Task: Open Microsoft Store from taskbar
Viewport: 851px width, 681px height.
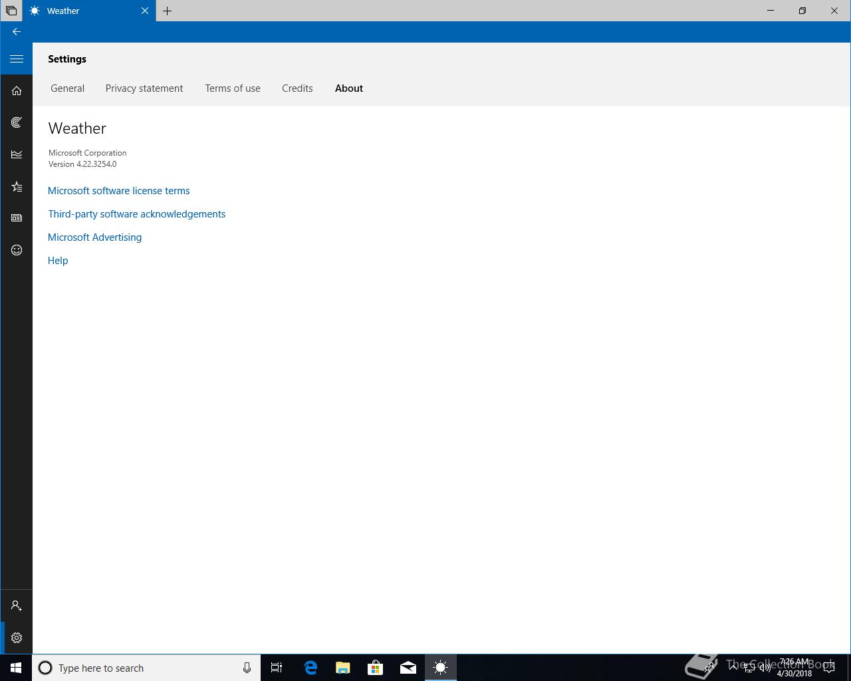Action: (x=376, y=668)
